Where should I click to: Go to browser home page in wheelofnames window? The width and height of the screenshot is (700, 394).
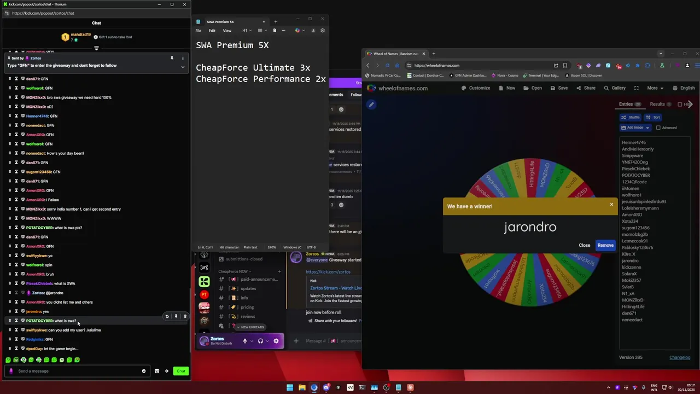tap(398, 65)
